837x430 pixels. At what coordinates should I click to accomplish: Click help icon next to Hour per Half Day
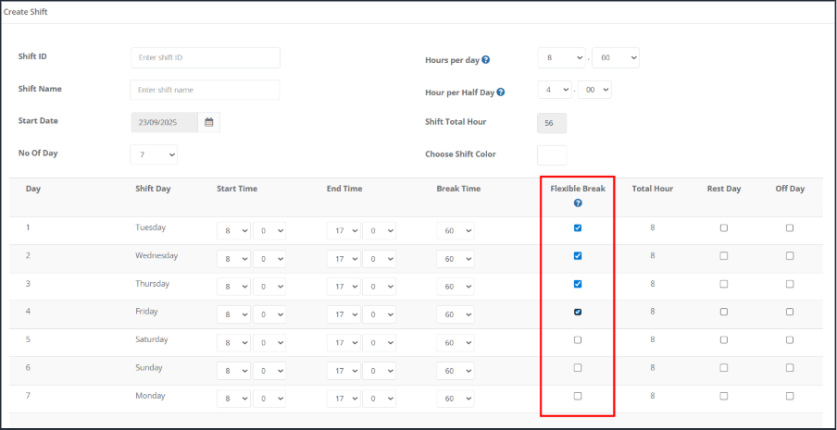click(501, 92)
